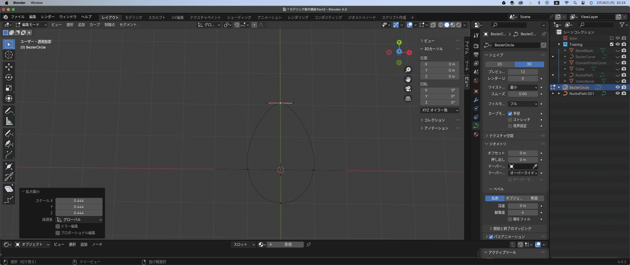The image size is (630, 265).
Task: Hide BezierCircle using its eye icon
Action: [x=617, y=87]
